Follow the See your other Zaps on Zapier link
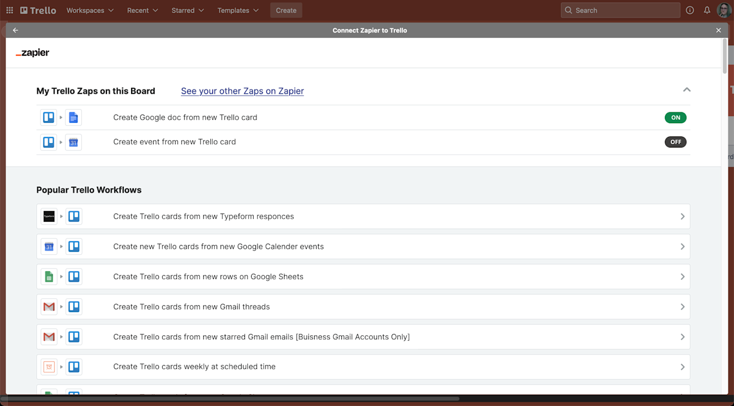The height and width of the screenshot is (406, 734). [242, 91]
